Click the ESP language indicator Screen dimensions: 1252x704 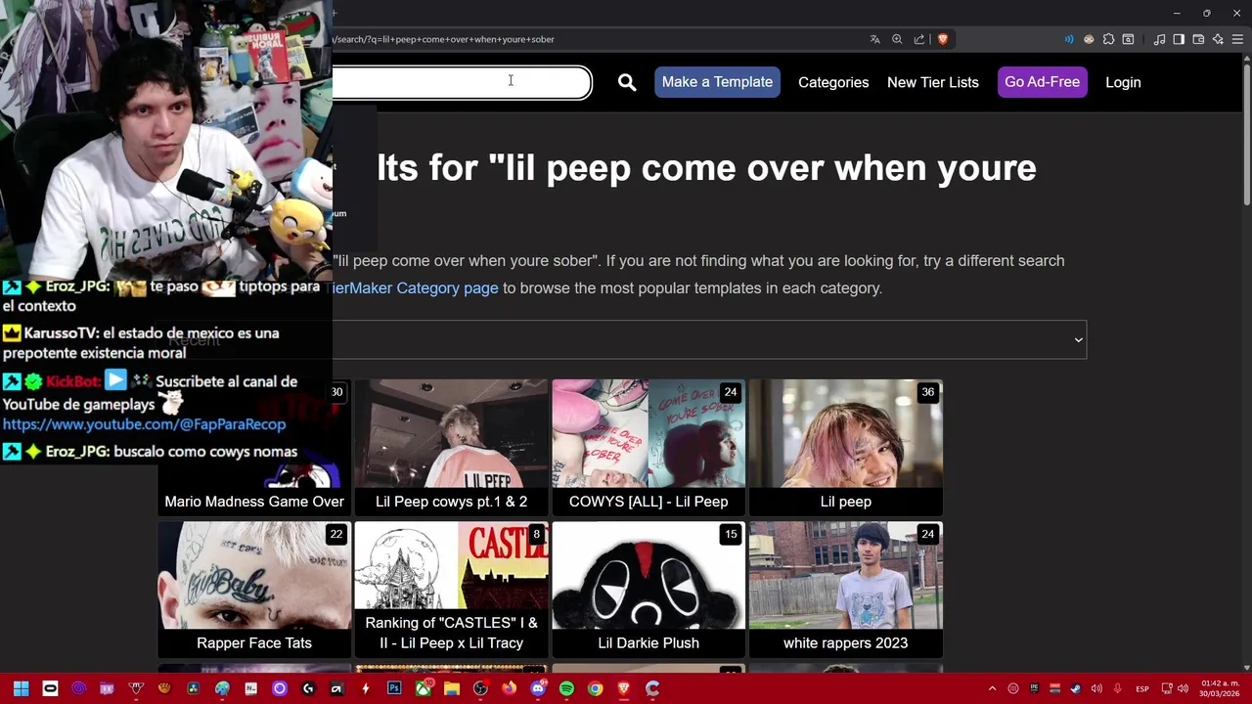[x=1142, y=689]
